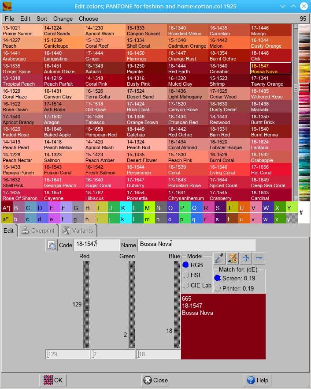Image resolution: width=311 pixels, height=389 pixels.
Task: Pick the lowercase u orange palette slot
Action: tap(244, 219)
